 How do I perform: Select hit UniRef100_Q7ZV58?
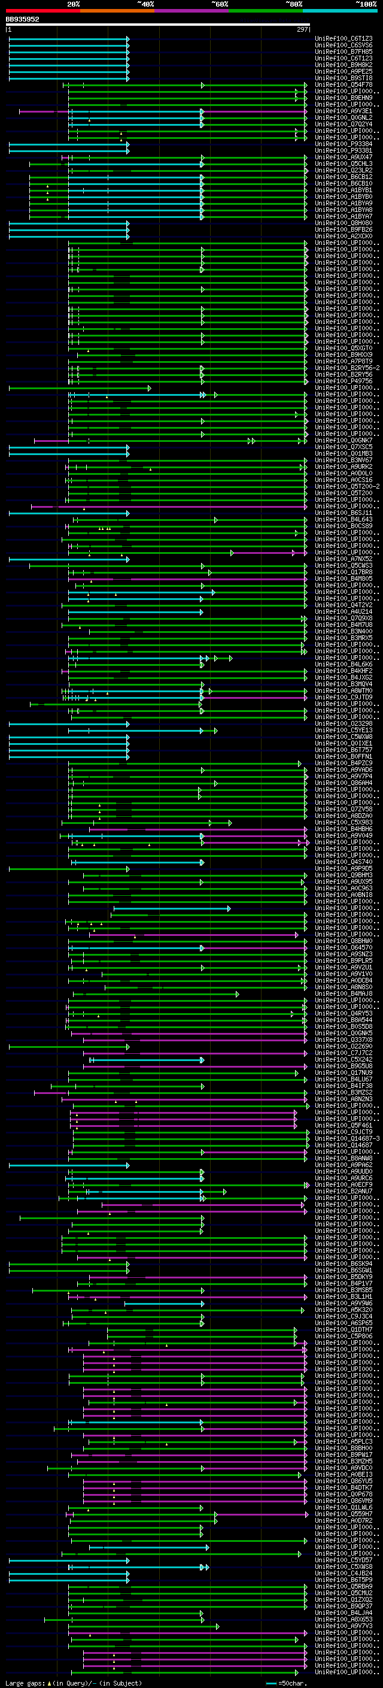click(344, 810)
